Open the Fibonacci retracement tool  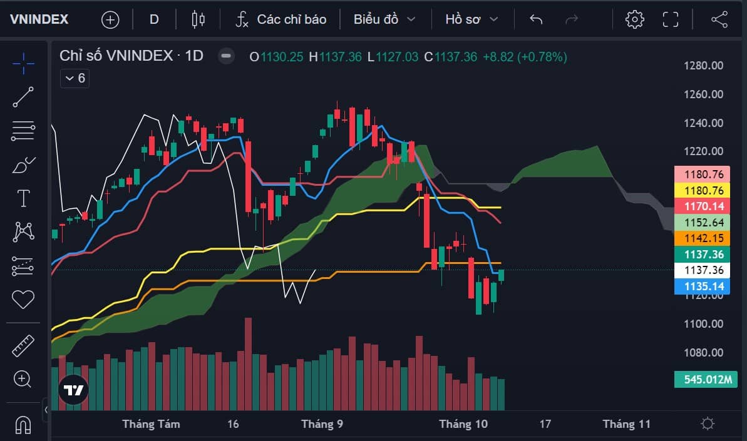pyautogui.click(x=23, y=131)
